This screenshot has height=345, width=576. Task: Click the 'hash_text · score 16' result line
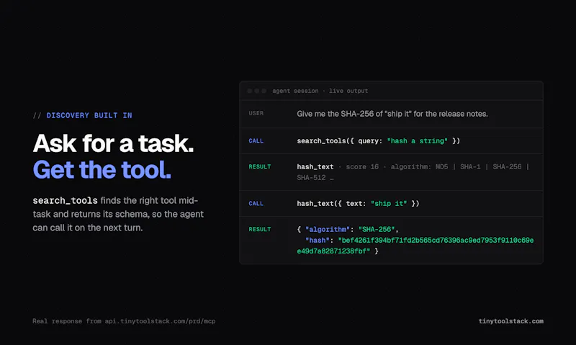413,172
